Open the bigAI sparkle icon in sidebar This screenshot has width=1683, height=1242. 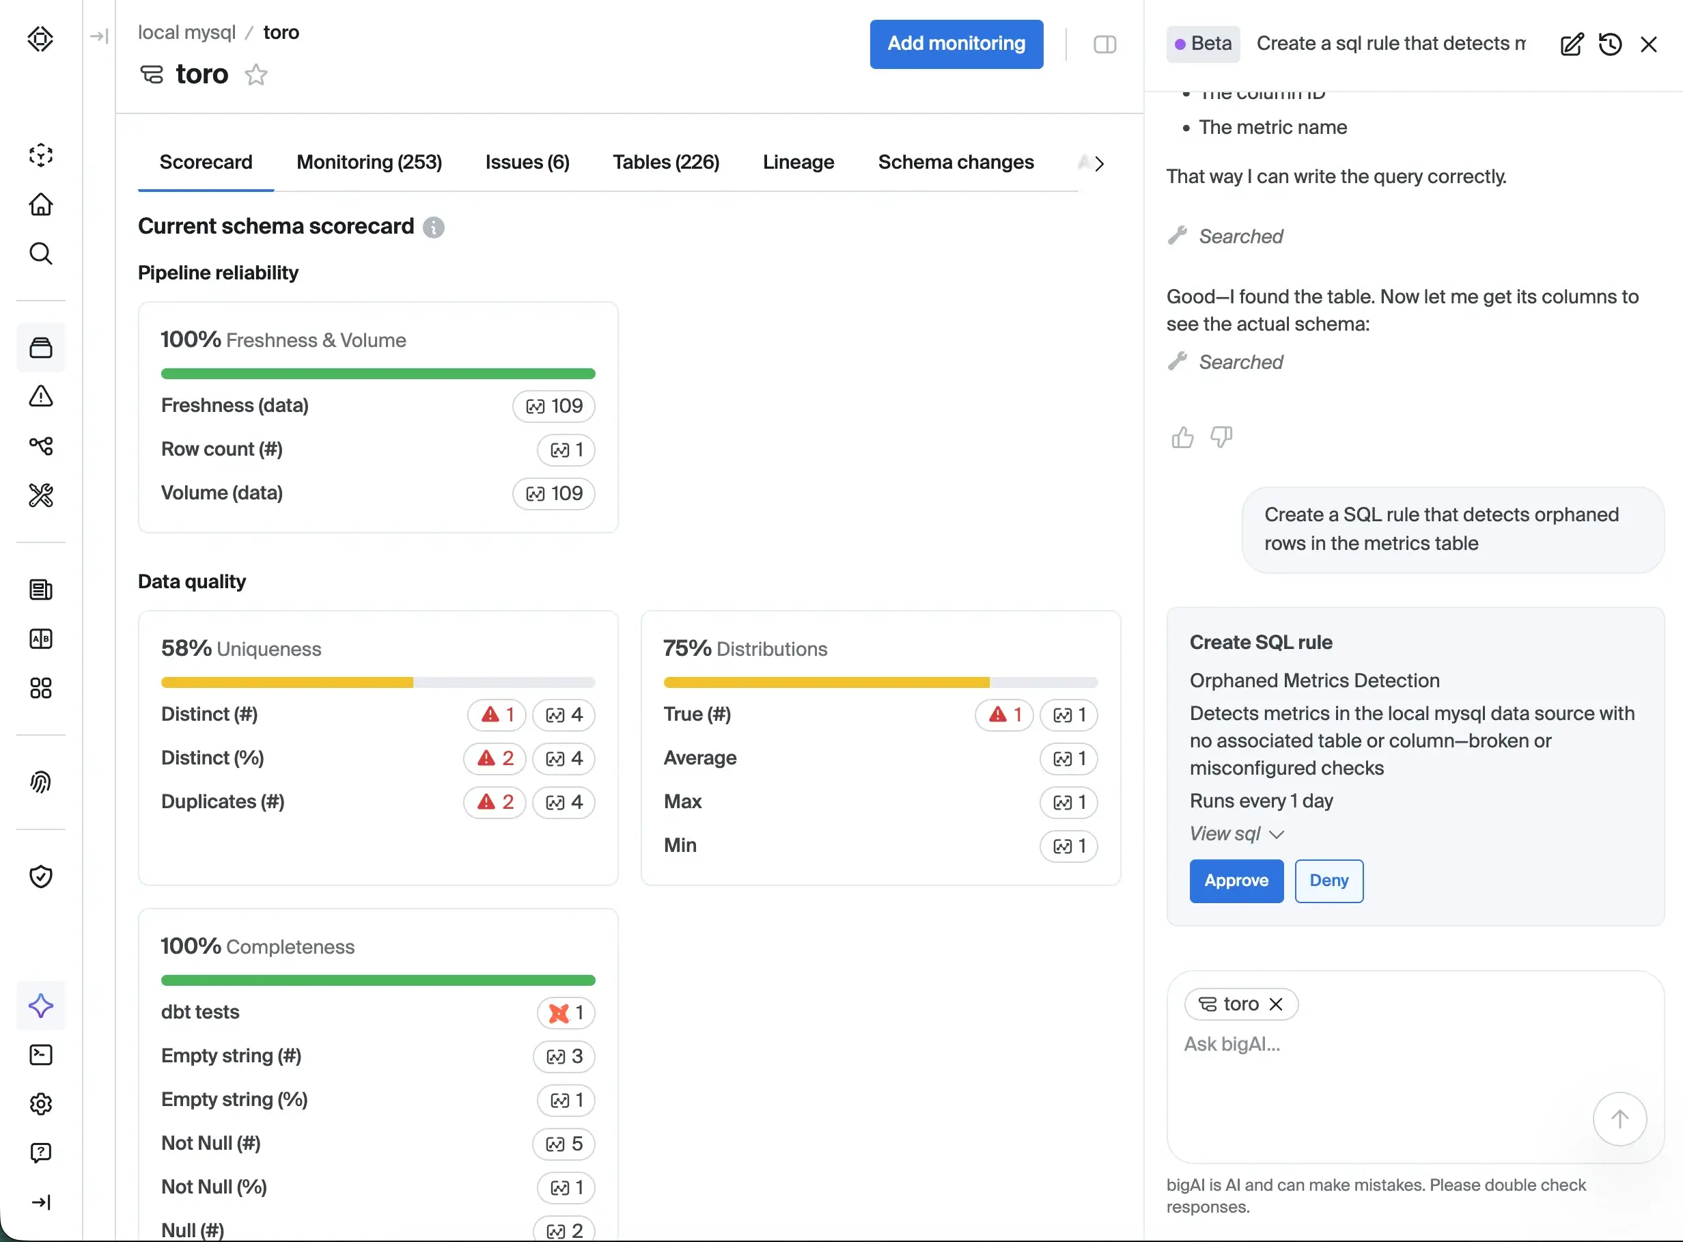(40, 1006)
